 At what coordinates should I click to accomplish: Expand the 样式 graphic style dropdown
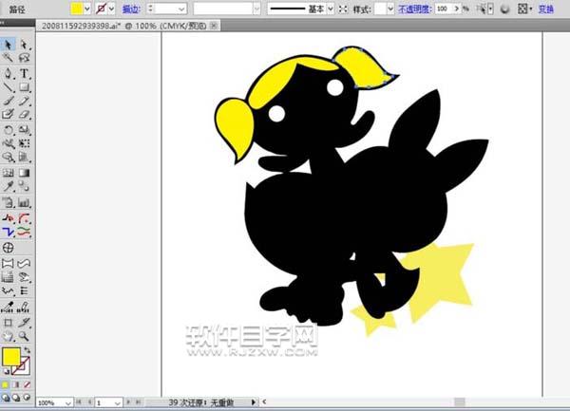pyautogui.click(x=390, y=9)
